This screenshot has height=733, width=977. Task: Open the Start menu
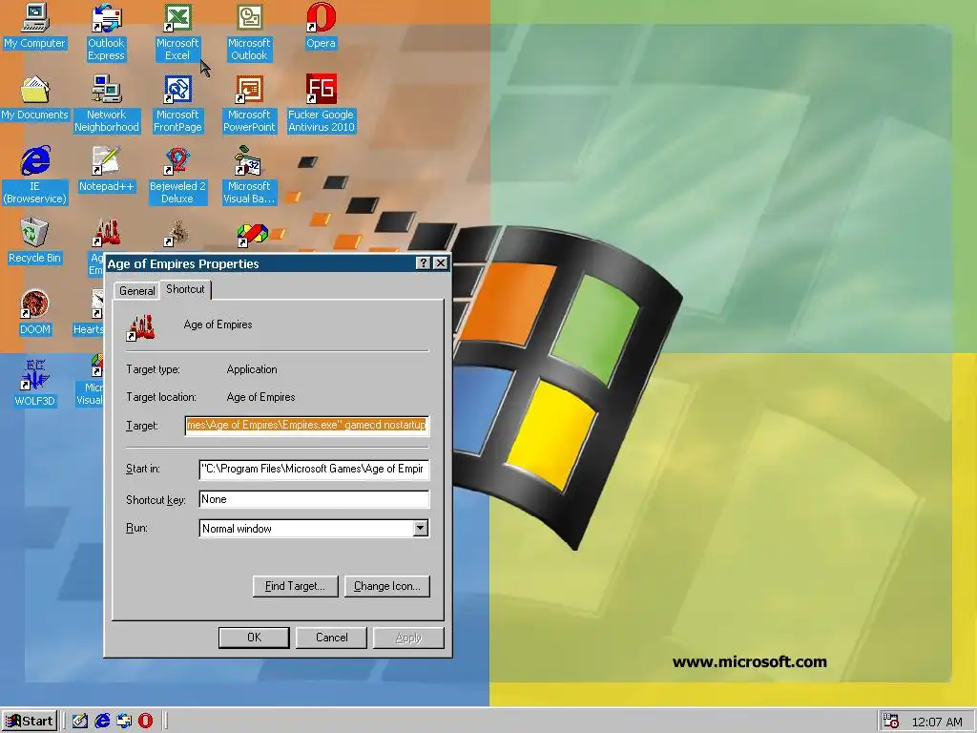[30, 722]
